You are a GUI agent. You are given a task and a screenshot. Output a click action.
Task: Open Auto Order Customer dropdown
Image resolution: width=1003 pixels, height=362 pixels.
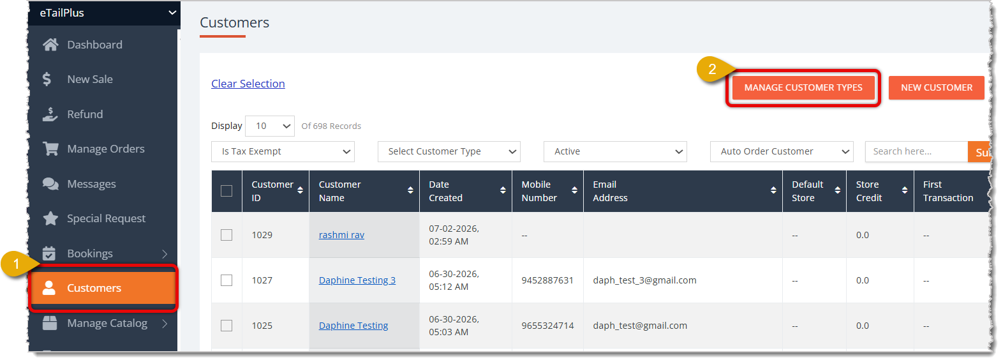click(x=782, y=151)
